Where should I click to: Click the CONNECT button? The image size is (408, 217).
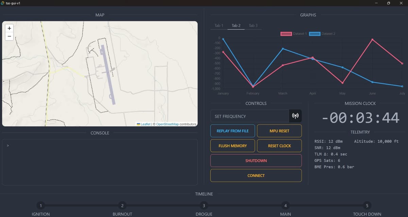point(256,176)
